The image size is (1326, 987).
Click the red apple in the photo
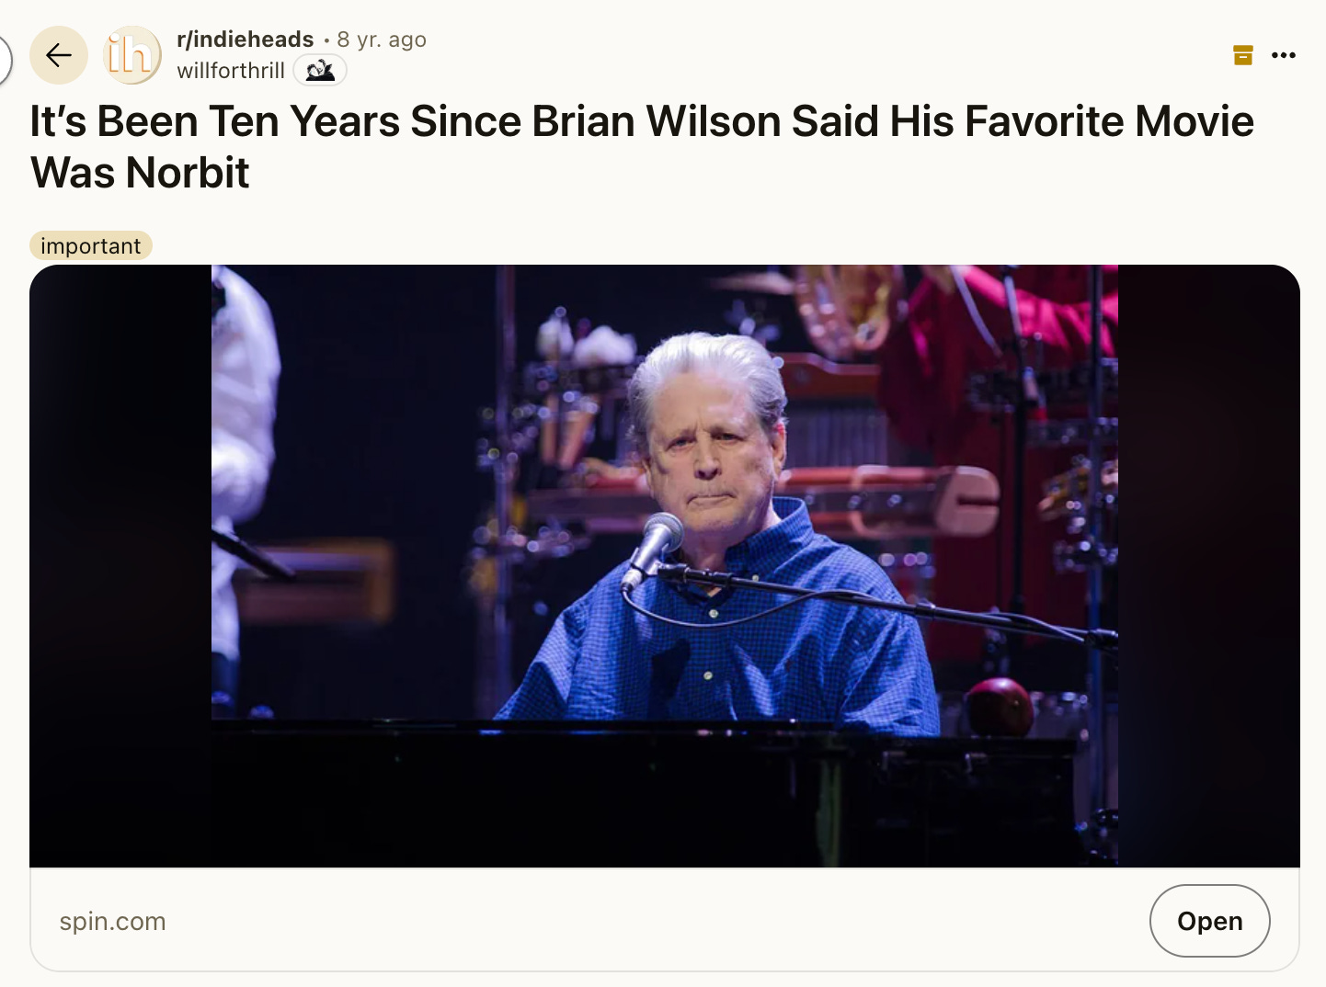[1000, 707]
